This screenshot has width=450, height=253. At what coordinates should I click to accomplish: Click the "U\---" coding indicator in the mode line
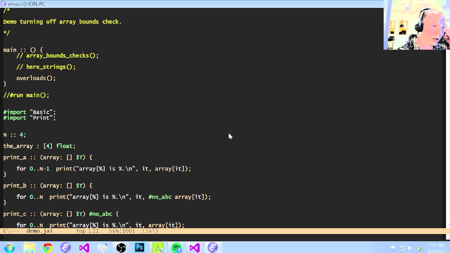[x=11, y=231]
